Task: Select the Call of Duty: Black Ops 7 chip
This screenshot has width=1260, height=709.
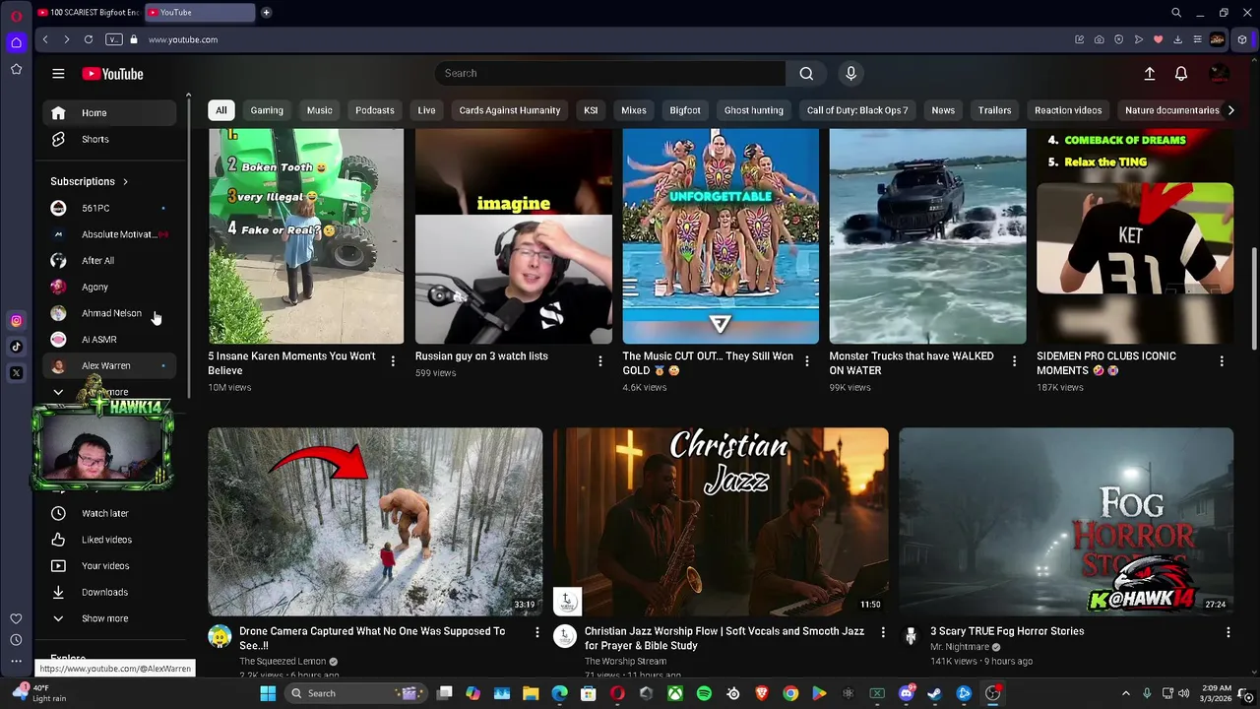Action: (x=857, y=110)
